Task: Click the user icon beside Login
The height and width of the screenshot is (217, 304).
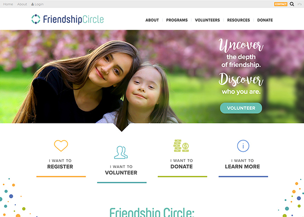Action: (x=33, y=4)
